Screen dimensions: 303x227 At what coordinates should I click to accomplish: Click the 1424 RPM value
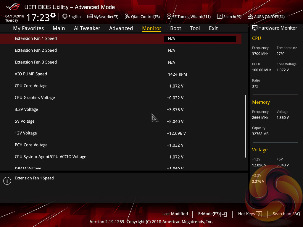[x=178, y=74]
